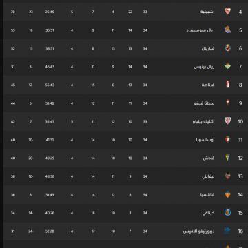Image resolution: width=248 pixels, height=248 pixels.
Task: Click the Levante crest icon
Action: click(227, 176)
